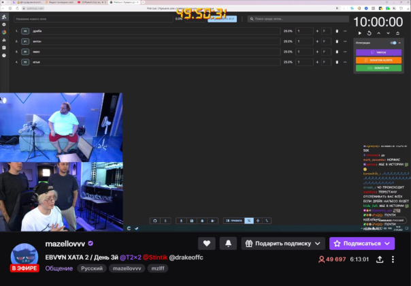This screenshot has width=411, height=286.
Task: Click the heart follow icon beside mazellovvv
Action: pyautogui.click(x=207, y=244)
